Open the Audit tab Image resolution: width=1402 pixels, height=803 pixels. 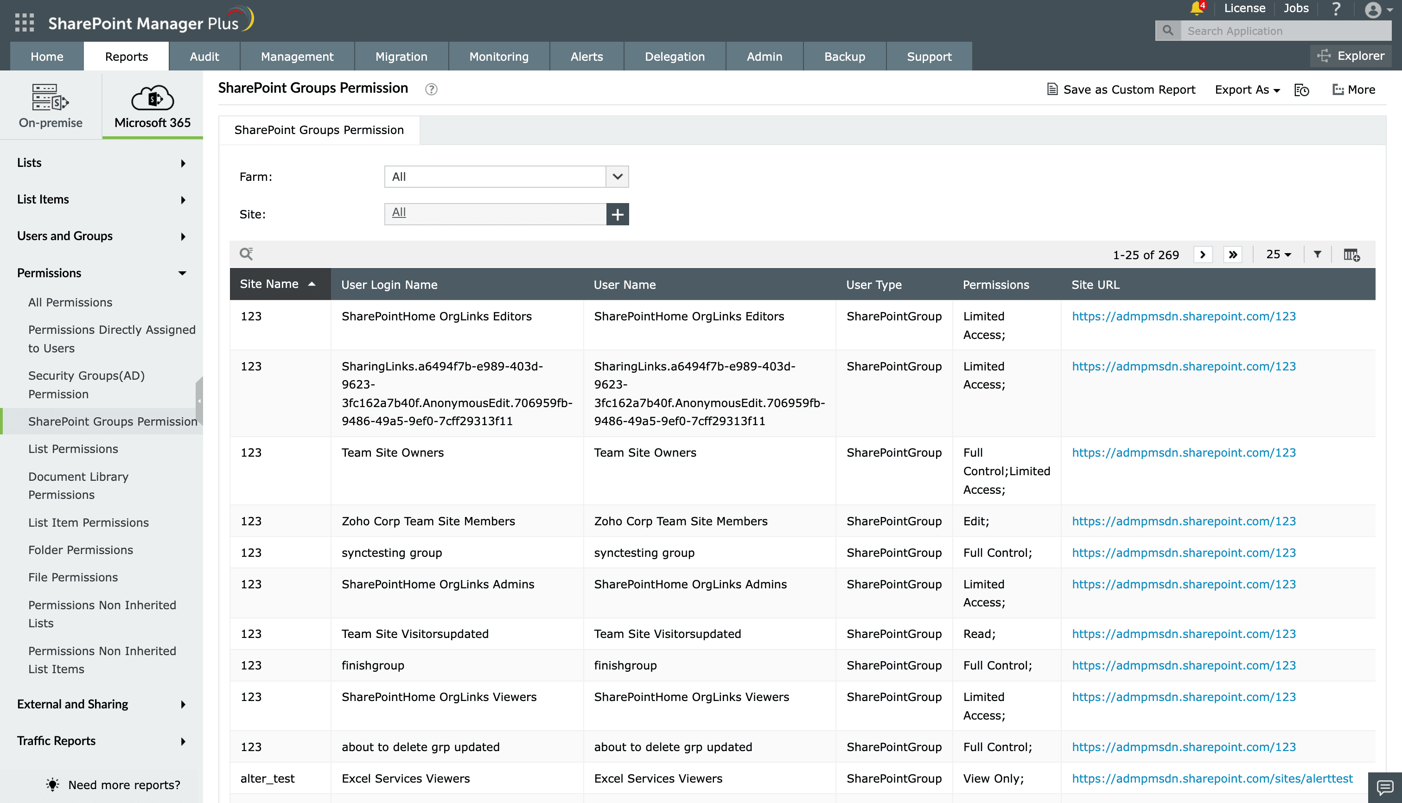pyautogui.click(x=204, y=56)
